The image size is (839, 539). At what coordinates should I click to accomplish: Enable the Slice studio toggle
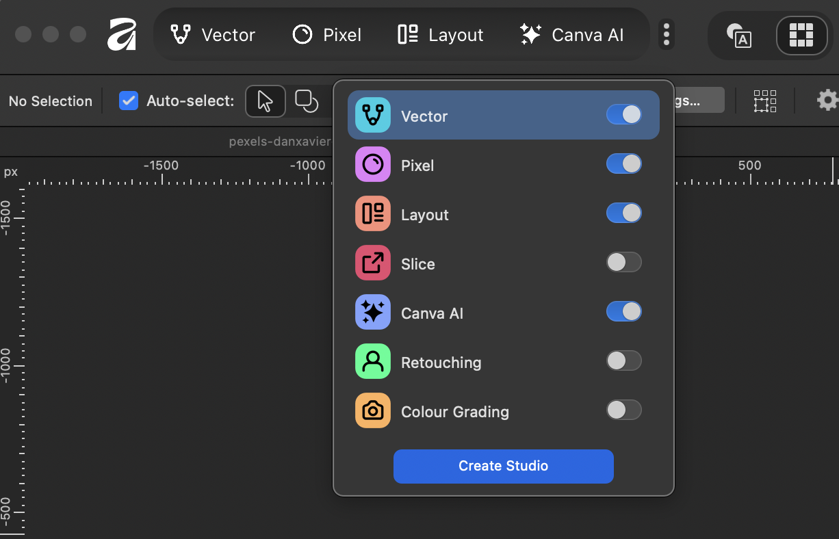tap(623, 263)
